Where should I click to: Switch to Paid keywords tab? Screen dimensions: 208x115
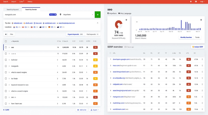[x=93, y=34]
